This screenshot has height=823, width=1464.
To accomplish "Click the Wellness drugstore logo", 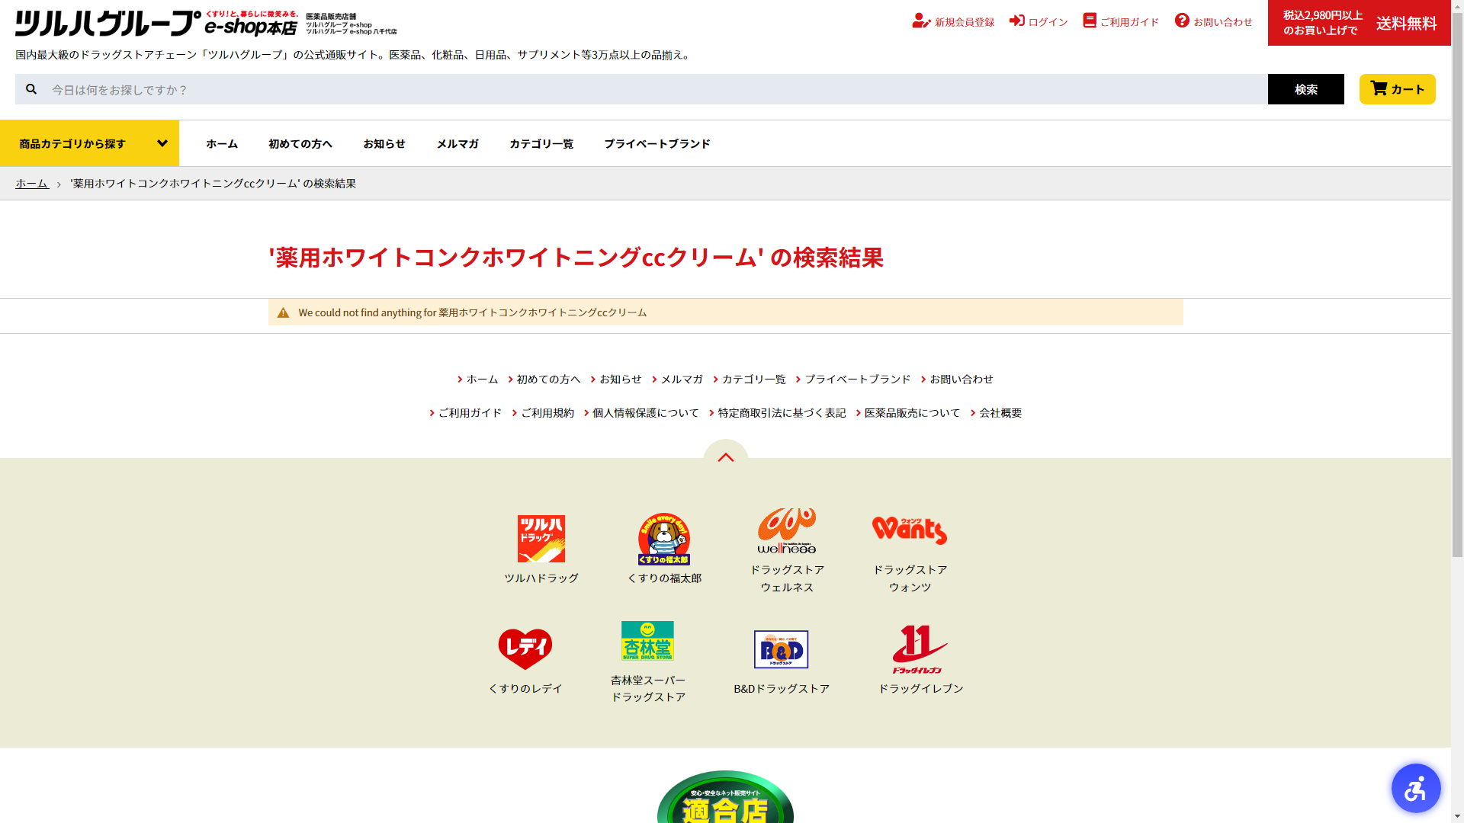I will tap(786, 530).
